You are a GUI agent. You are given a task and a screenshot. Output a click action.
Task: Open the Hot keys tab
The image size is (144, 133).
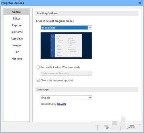pos(16,59)
